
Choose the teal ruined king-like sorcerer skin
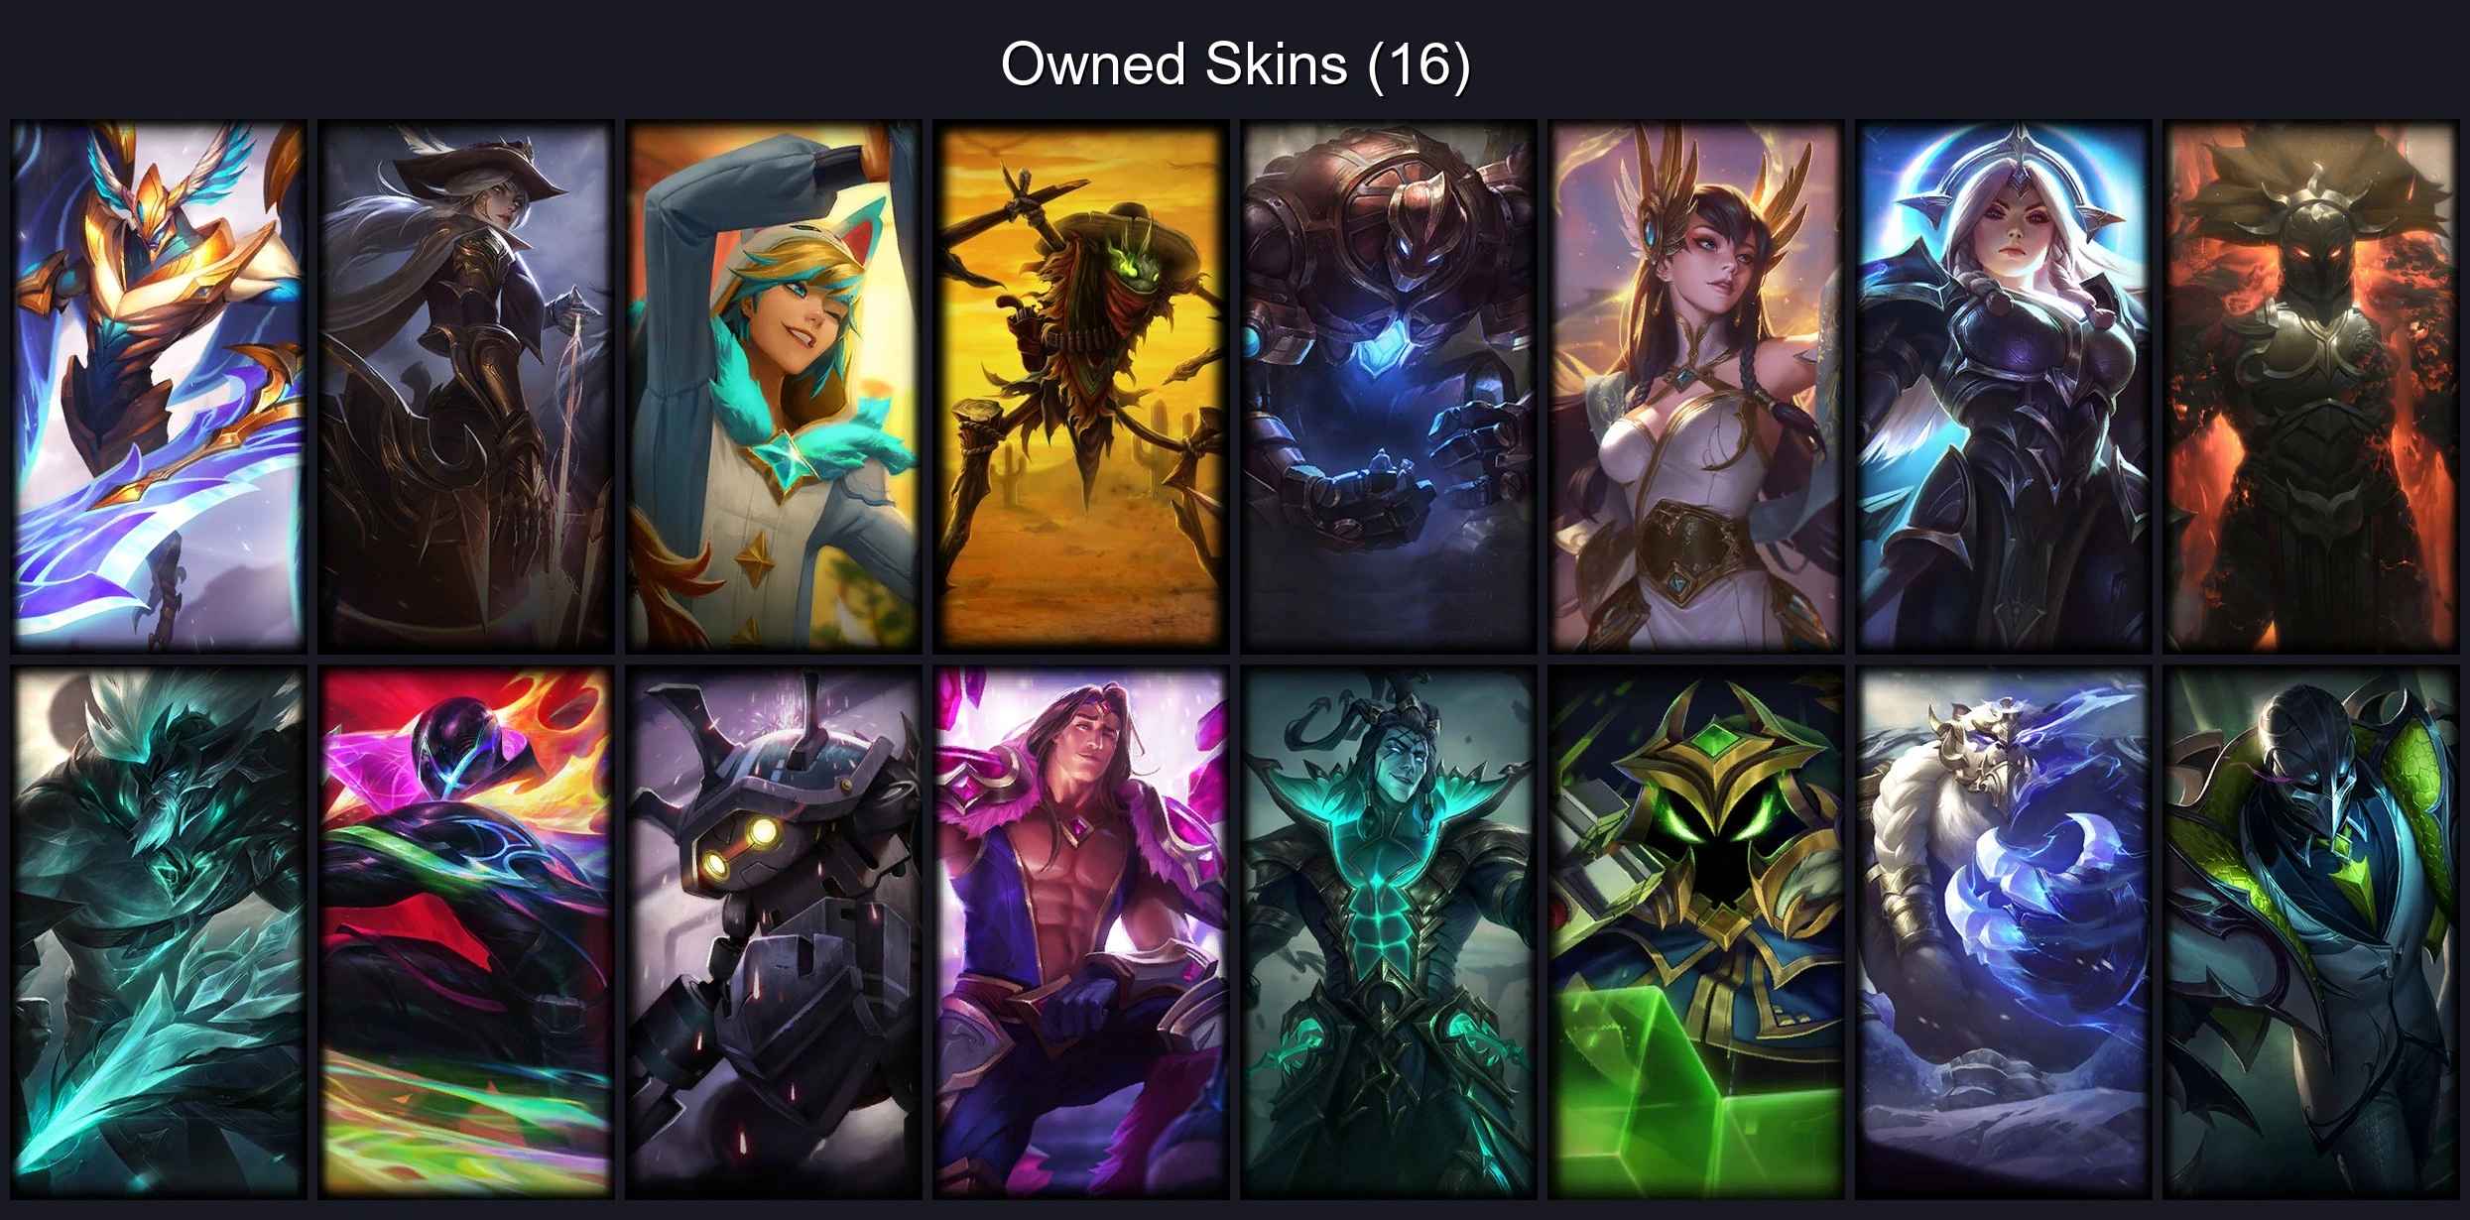tap(1389, 932)
